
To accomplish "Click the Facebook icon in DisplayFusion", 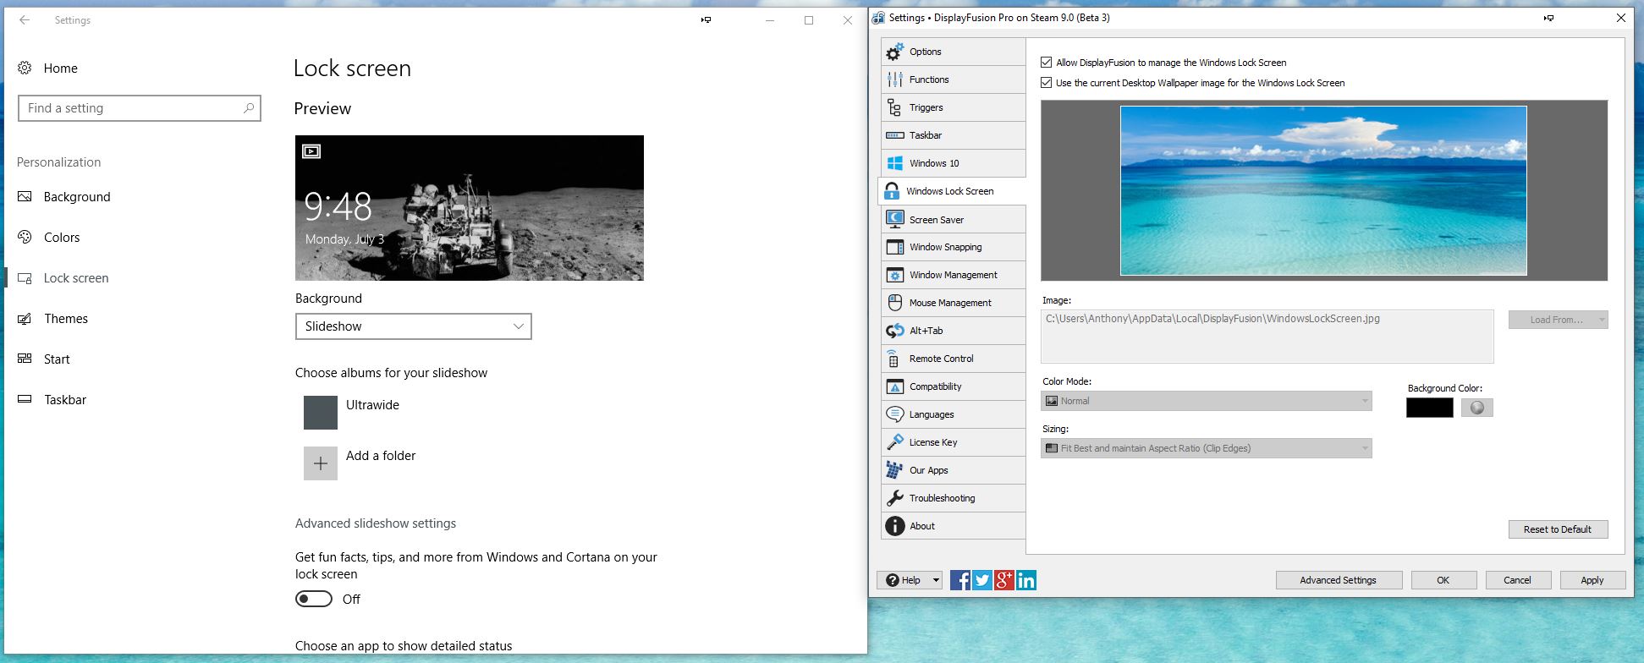I will [959, 580].
